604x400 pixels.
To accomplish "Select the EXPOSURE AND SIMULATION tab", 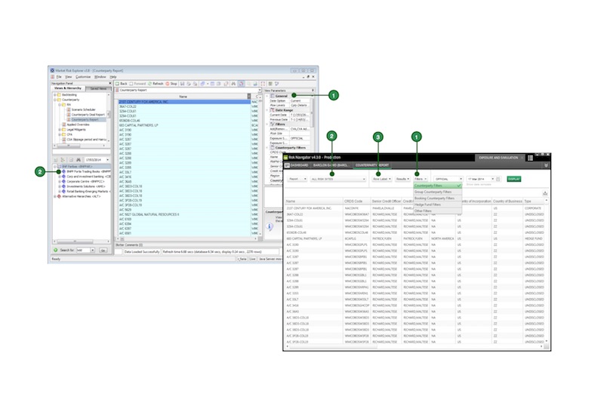I will [498, 158].
